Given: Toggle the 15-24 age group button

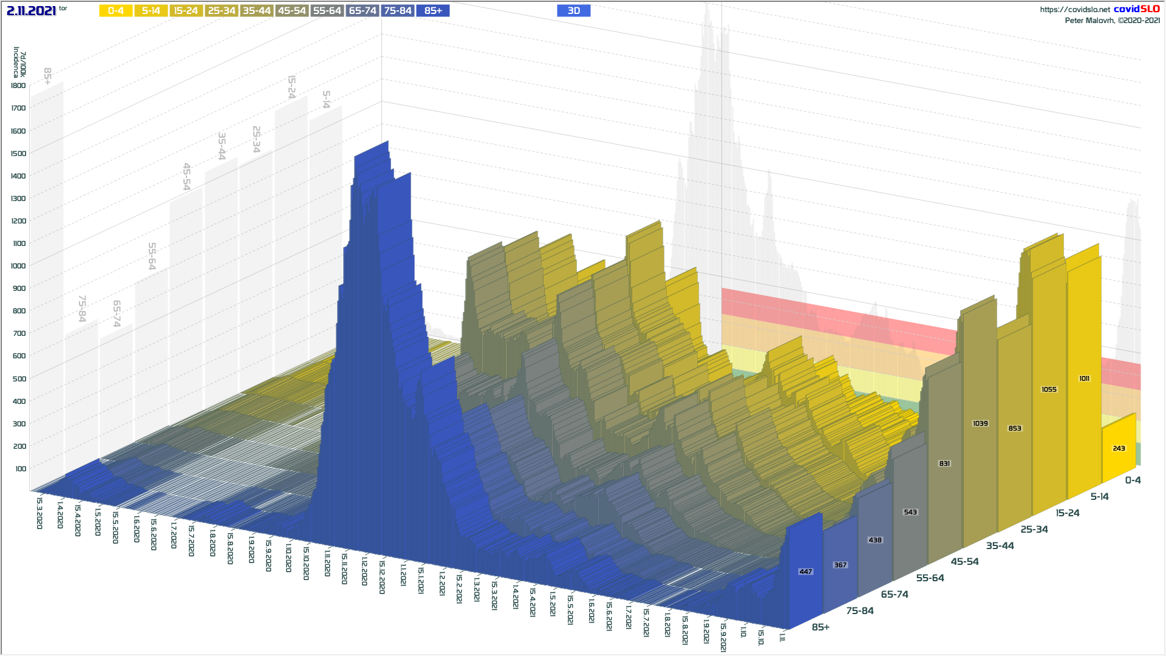Looking at the screenshot, I should click(186, 11).
